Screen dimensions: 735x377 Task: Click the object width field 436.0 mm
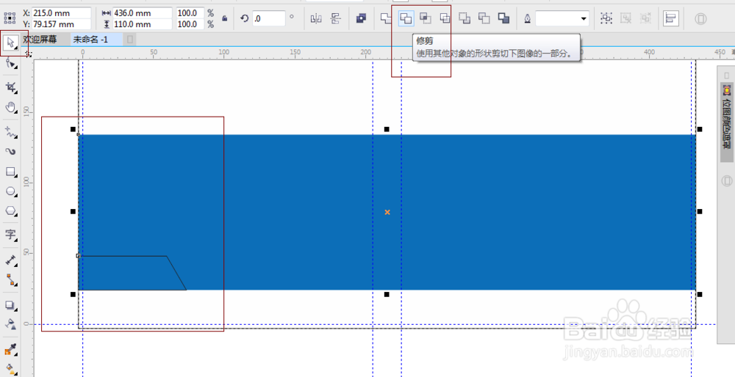click(x=143, y=13)
